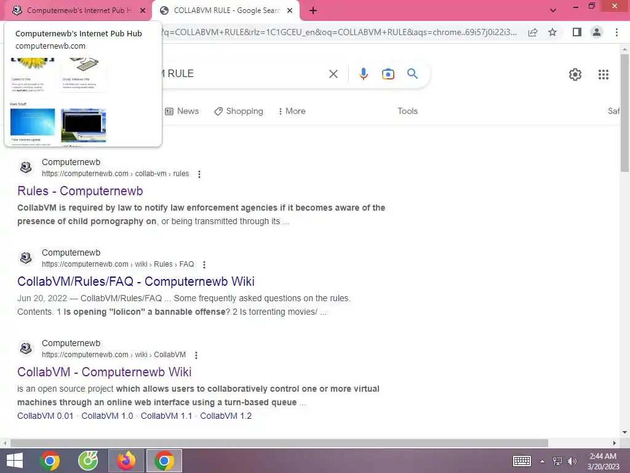Screen dimensions: 630x473
Task: Click the https://computernewb.com › wiki › Rules › FAQ breadcrumb
Action: pos(118,264)
